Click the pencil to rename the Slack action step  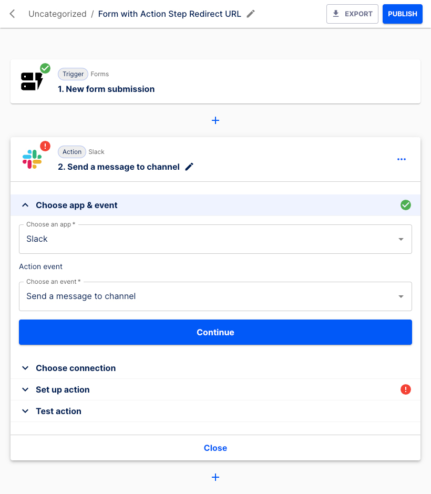(x=189, y=166)
